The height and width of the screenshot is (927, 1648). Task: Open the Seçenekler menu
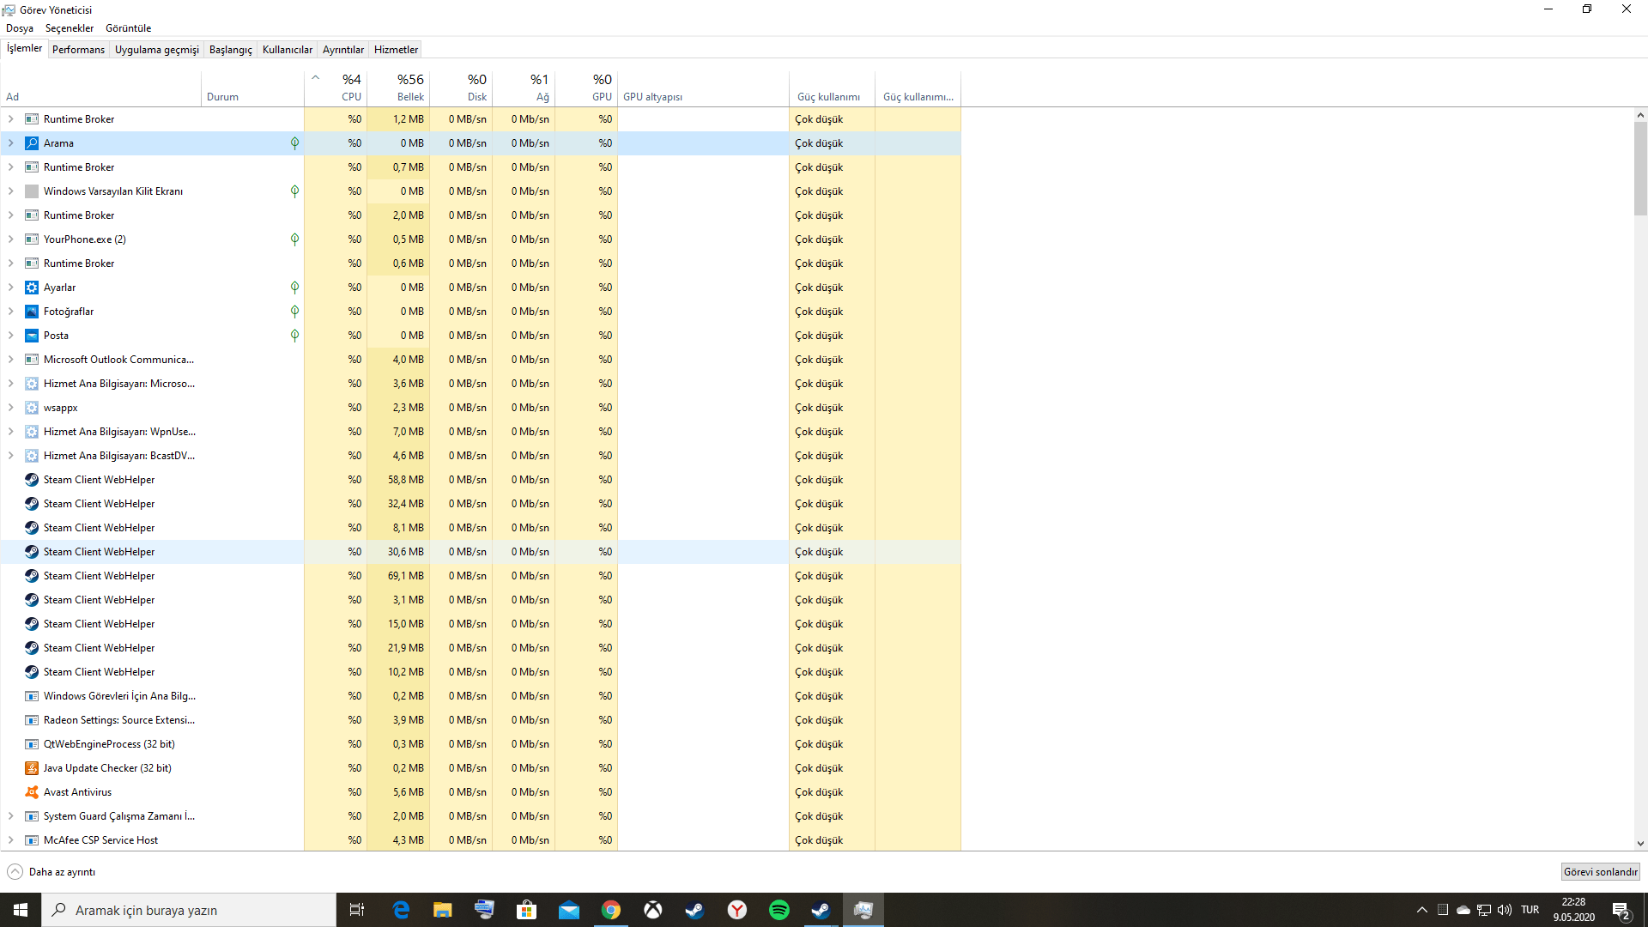[x=69, y=28]
